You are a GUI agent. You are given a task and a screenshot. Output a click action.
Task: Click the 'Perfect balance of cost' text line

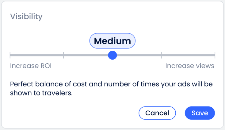pos(111,84)
